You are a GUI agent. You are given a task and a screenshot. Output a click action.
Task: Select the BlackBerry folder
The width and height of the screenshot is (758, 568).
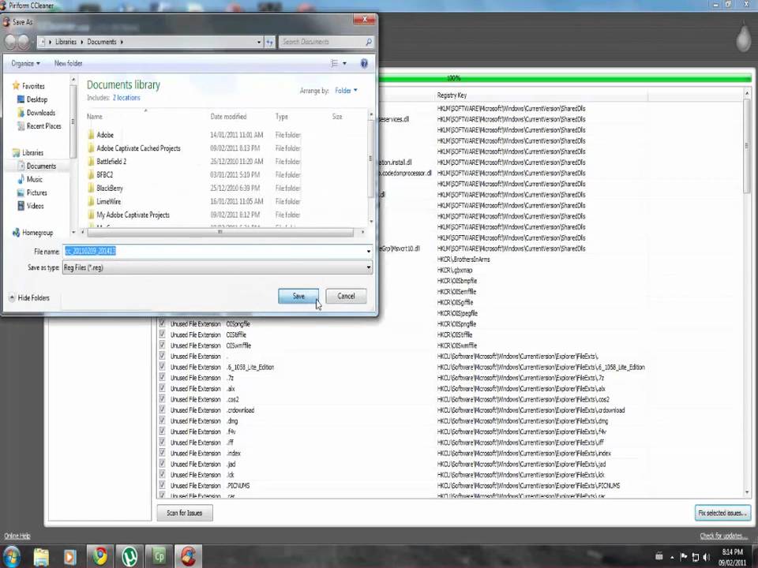[105, 188]
